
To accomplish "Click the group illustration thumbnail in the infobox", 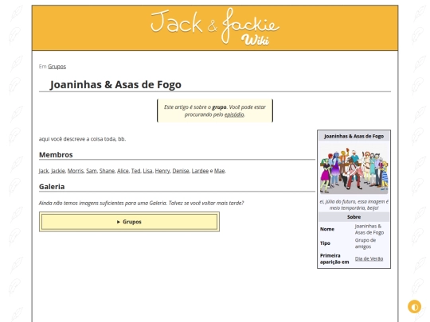I will [354, 169].
